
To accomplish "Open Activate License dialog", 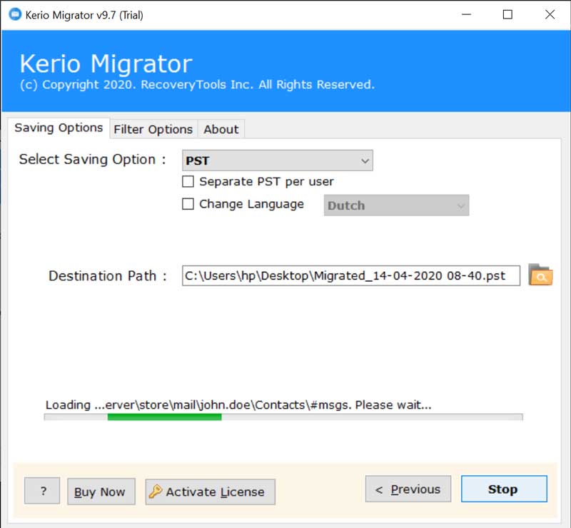I will pyautogui.click(x=210, y=492).
